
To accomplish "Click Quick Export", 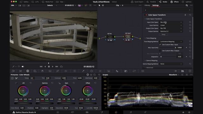I will pos(137,2).
